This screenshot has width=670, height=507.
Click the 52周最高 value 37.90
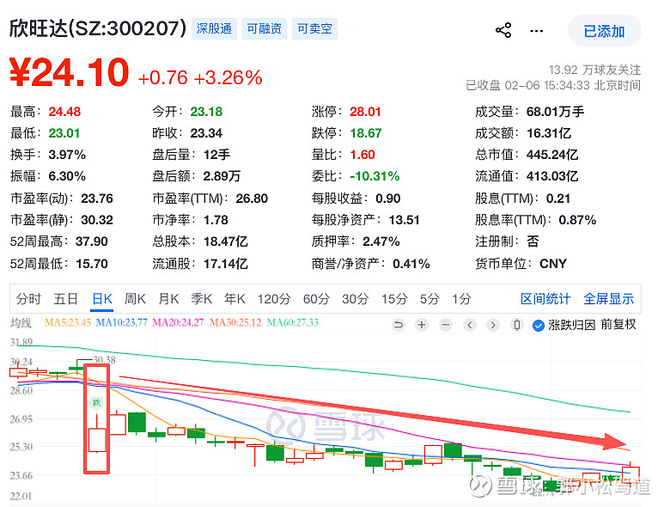point(91,241)
